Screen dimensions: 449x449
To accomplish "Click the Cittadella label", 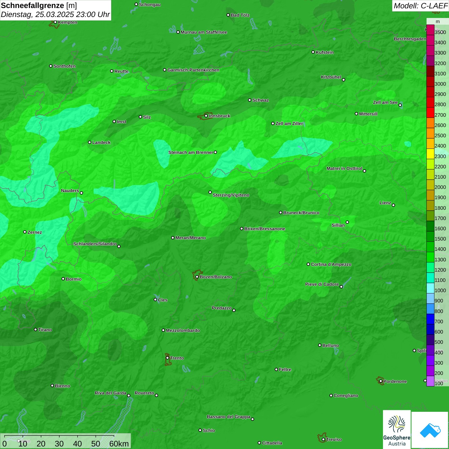I will tap(272, 443).
